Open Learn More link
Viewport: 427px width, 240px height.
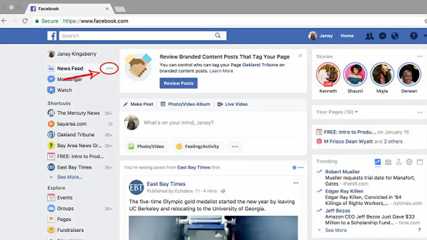click(x=221, y=71)
